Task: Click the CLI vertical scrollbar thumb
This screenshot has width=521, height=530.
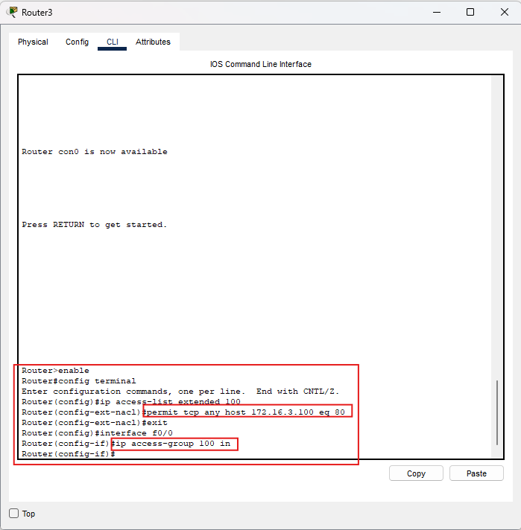Action: [x=498, y=412]
